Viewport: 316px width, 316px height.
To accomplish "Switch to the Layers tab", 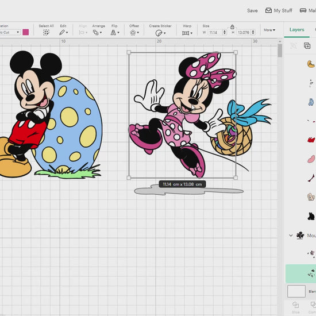I will tap(296, 30).
